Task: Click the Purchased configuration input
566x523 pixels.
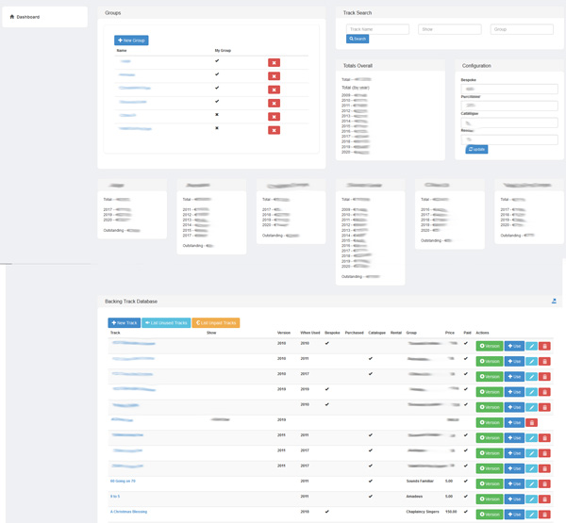Action: point(509,106)
